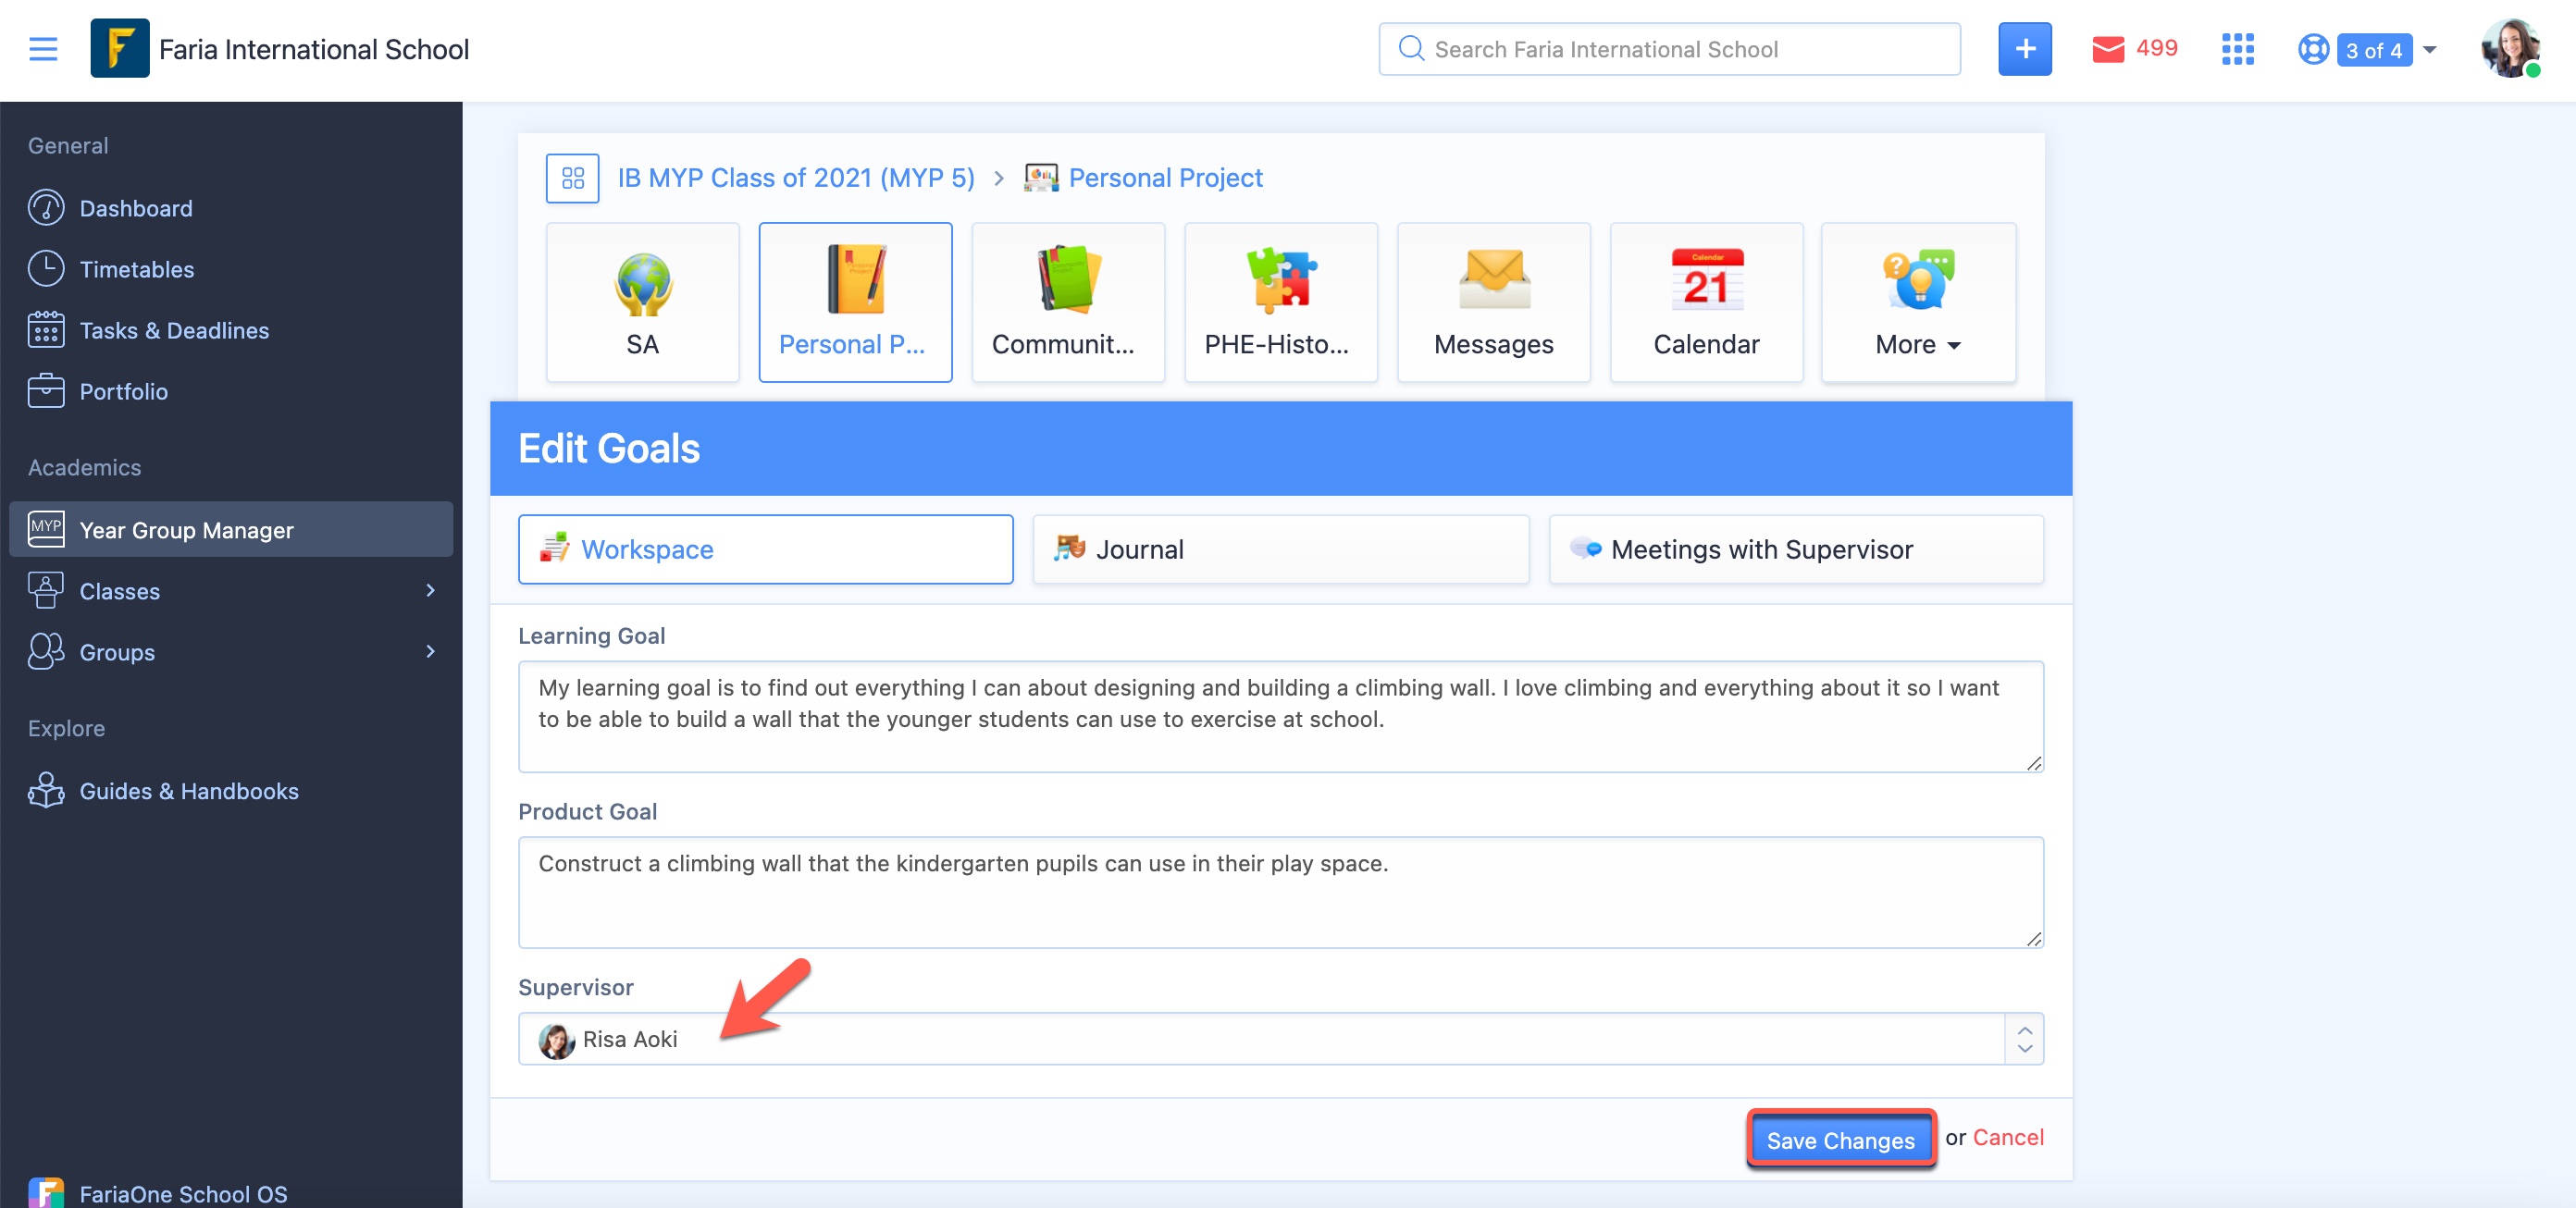Click the Journal tab icon
Screen dimensions: 2576x1208
coord(1069,547)
